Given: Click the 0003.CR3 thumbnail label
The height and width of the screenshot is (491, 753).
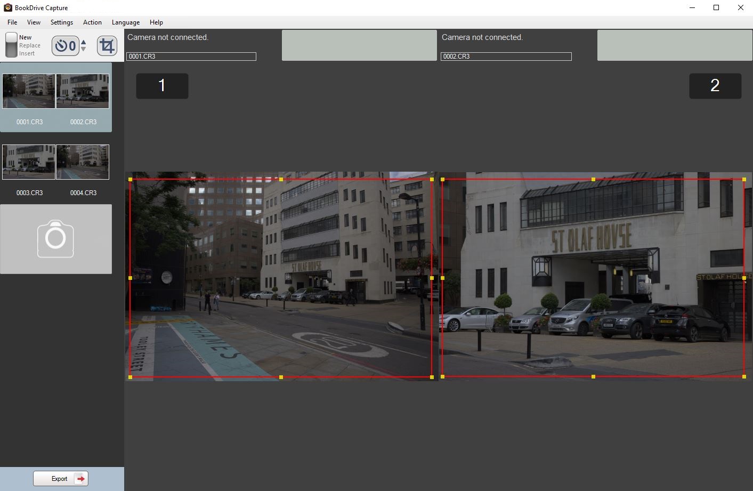Looking at the screenshot, I should (x=29, y=193).
